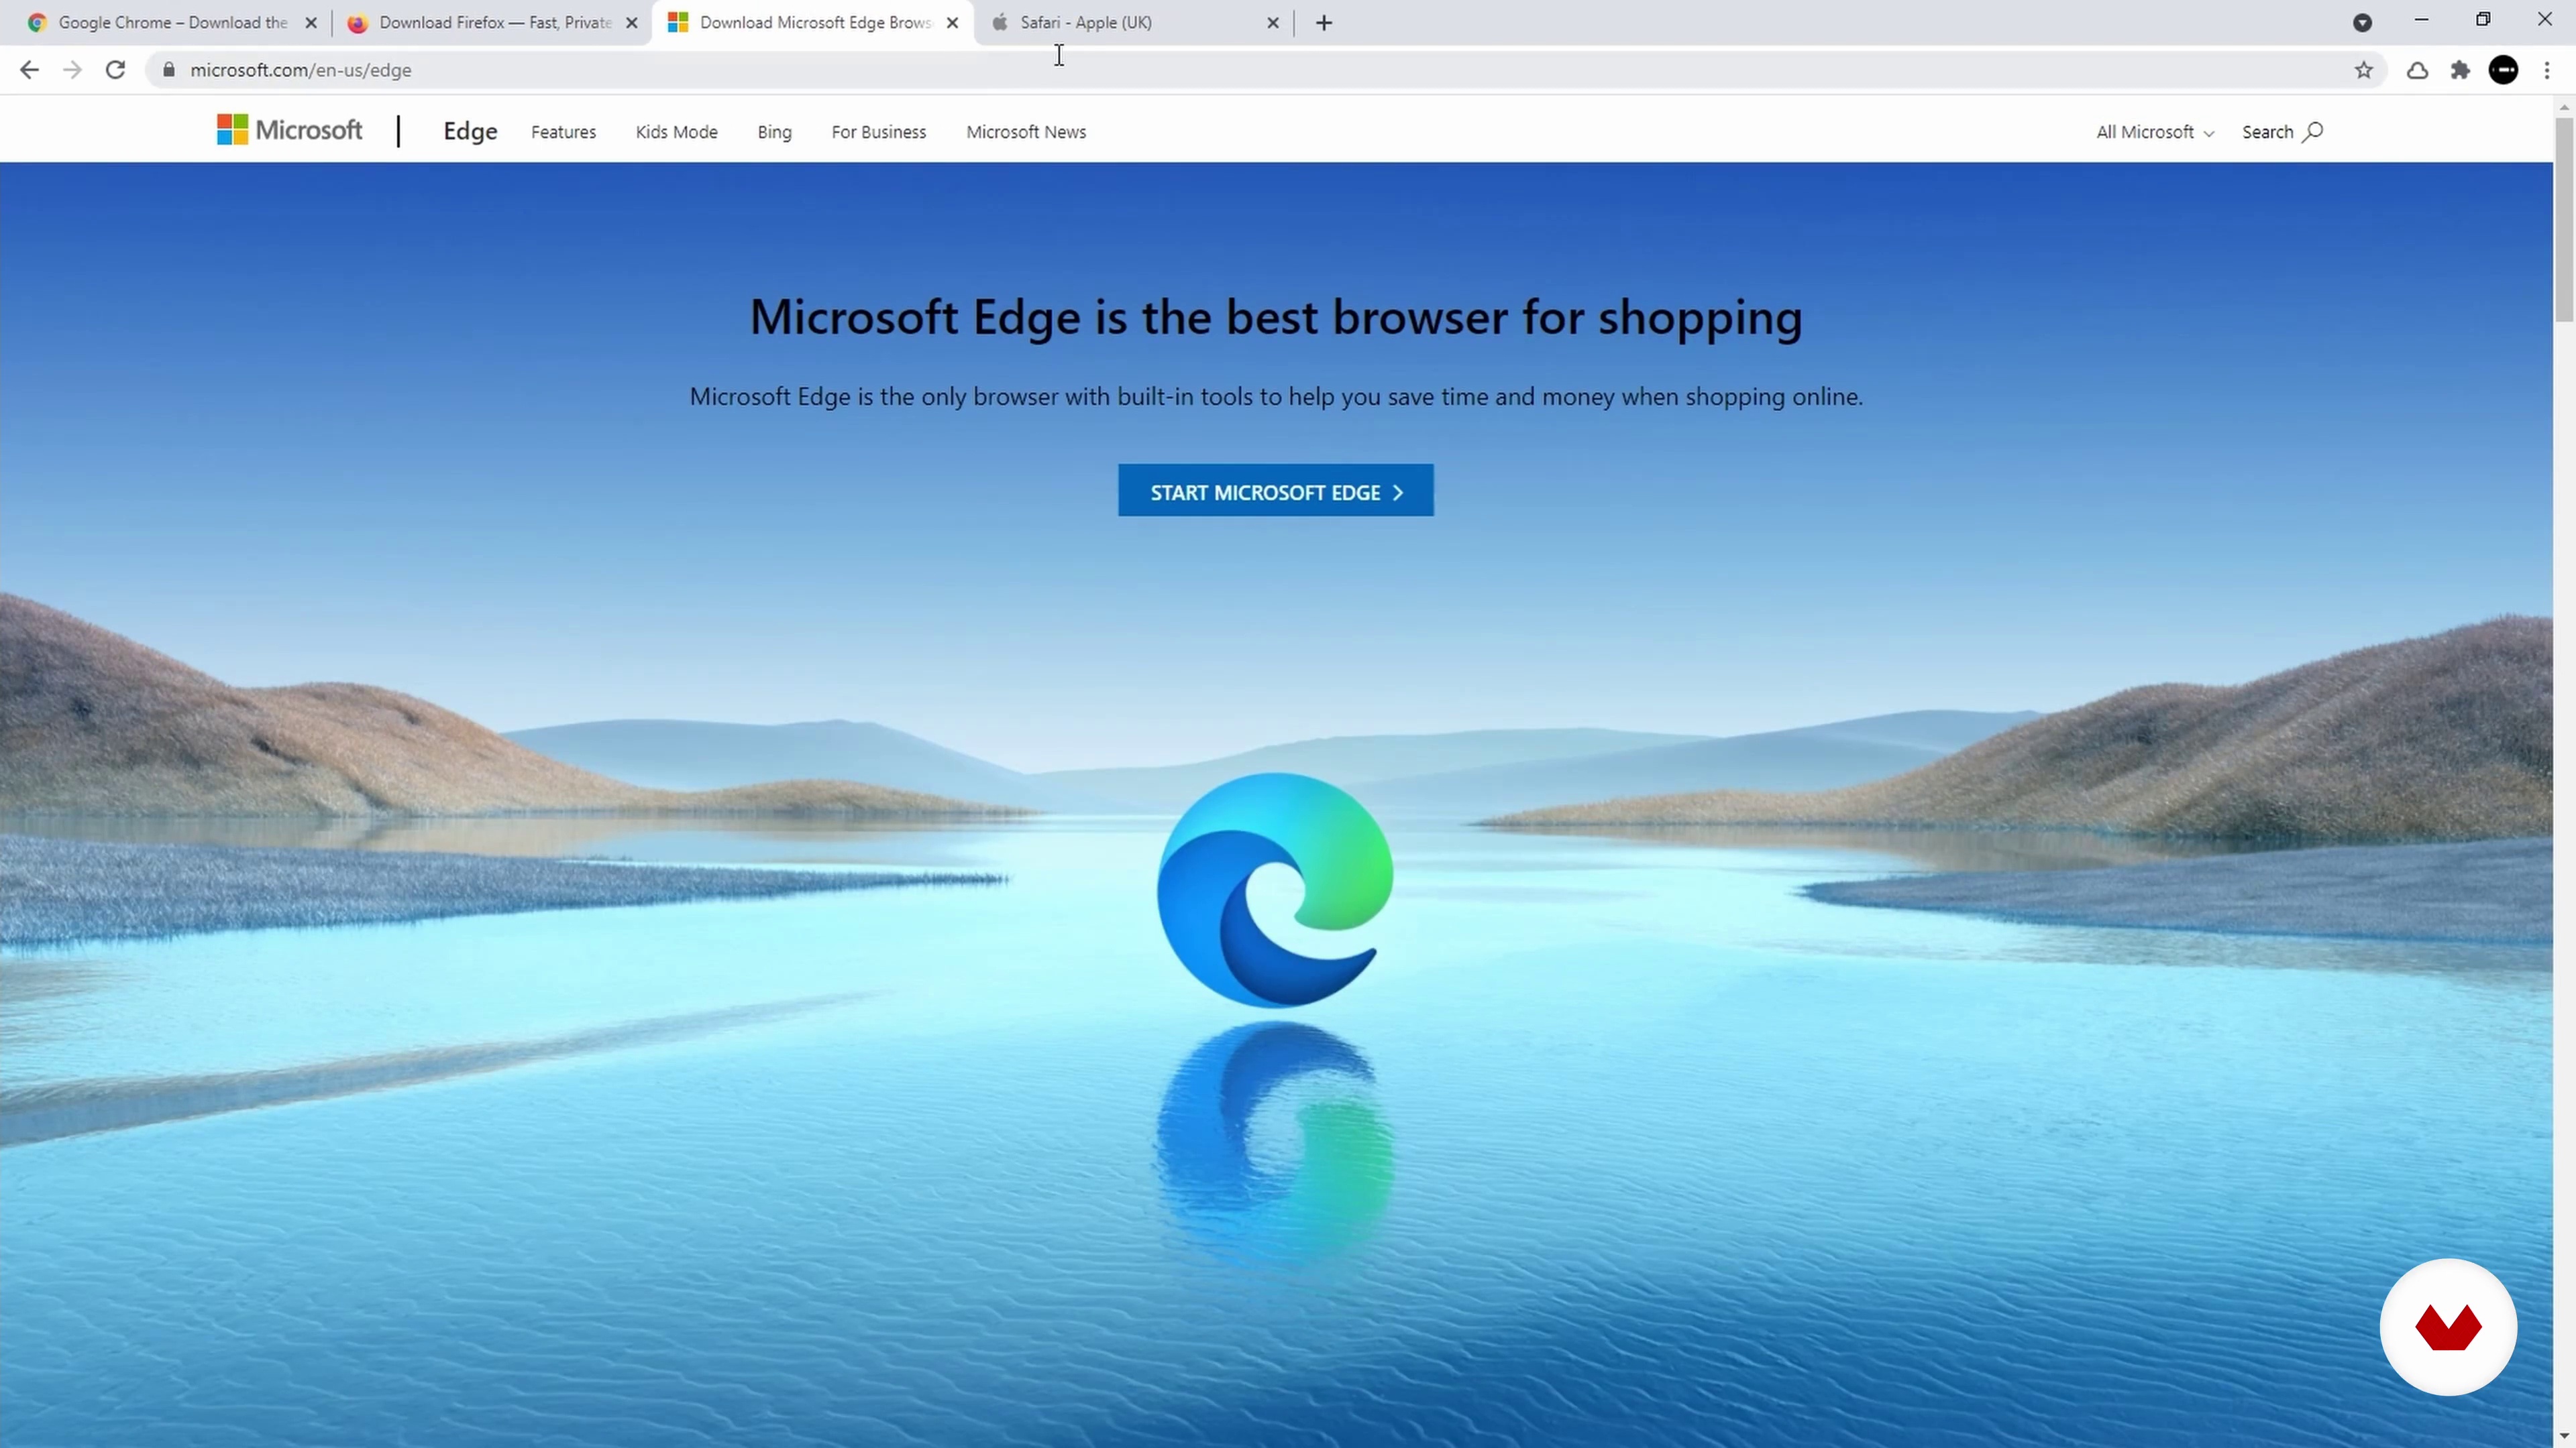2576x1448 pixels.
Task: Open the For Business link
Action: (x=878, y=132)
